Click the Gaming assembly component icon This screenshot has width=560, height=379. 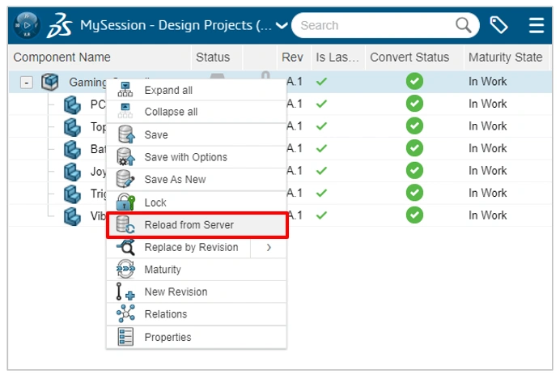tap(50, 82)
